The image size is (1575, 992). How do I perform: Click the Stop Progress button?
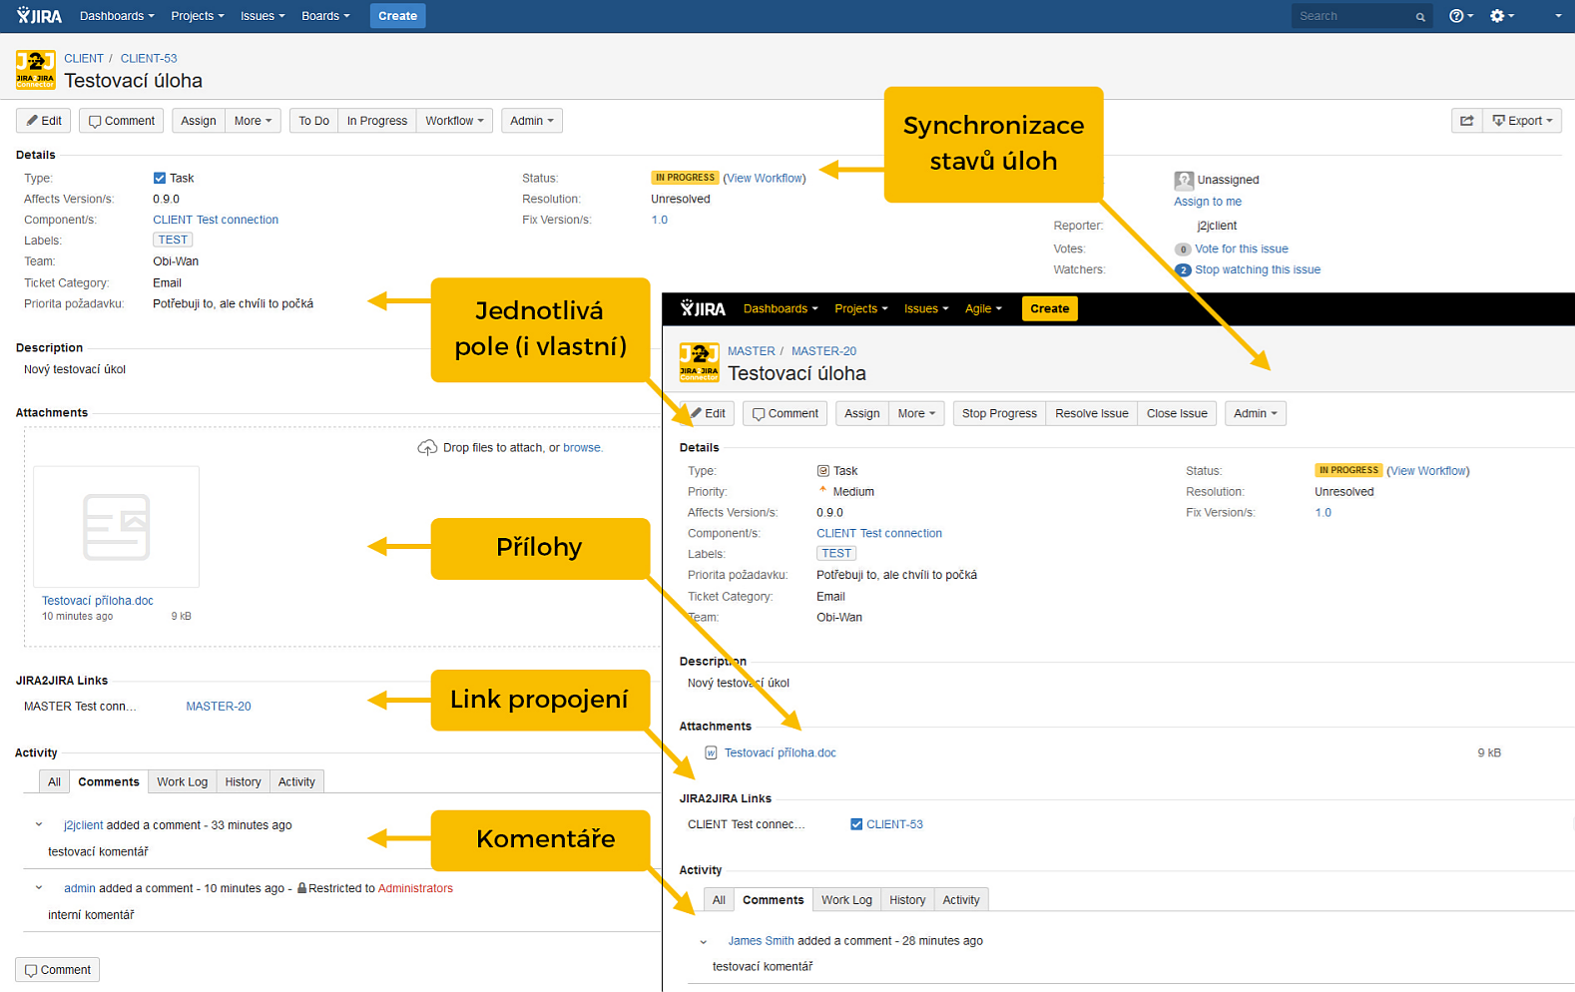[999, 413]
